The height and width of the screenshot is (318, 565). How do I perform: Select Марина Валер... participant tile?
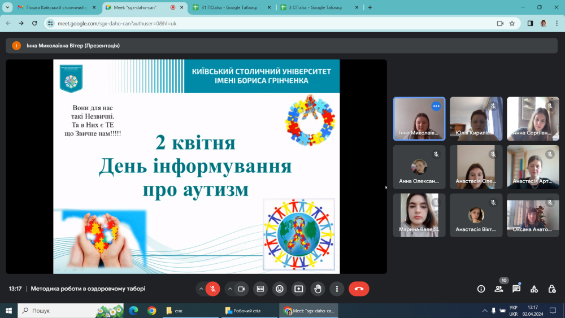click(419, 215)
